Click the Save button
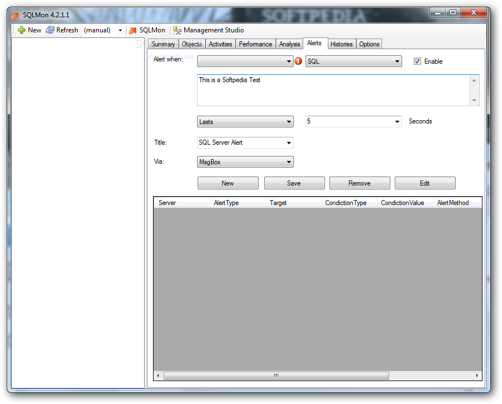The height and width of the screenshot is (404, 502). (294, 183)
